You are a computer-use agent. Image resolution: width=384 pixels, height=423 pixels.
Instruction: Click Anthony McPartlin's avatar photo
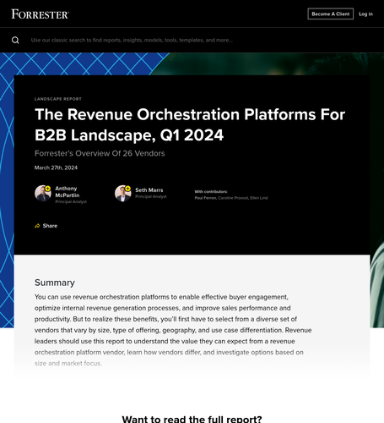[42, 194]
